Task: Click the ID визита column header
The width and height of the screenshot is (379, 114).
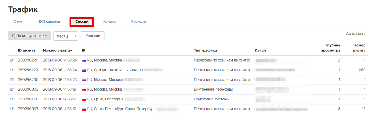Action: pyautogui.click(x=27, y=51)
